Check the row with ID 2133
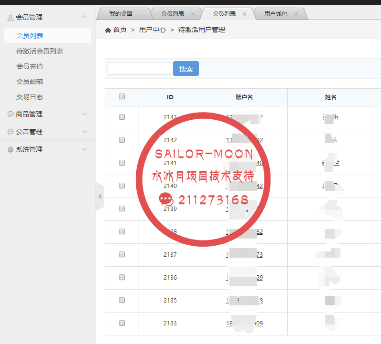The height and width of the screenshot is (344, 381). (122, 323)
